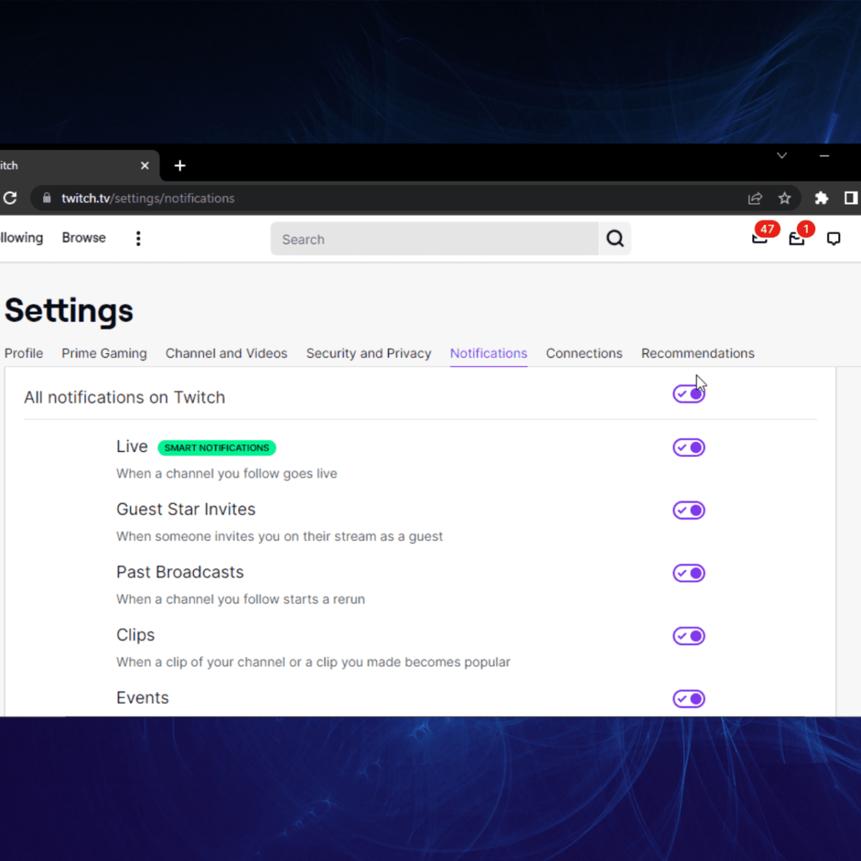Click the 'Past Broadcasts' label

point(180,572)
